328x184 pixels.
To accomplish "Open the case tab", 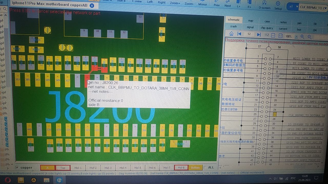I will [267, 21].
